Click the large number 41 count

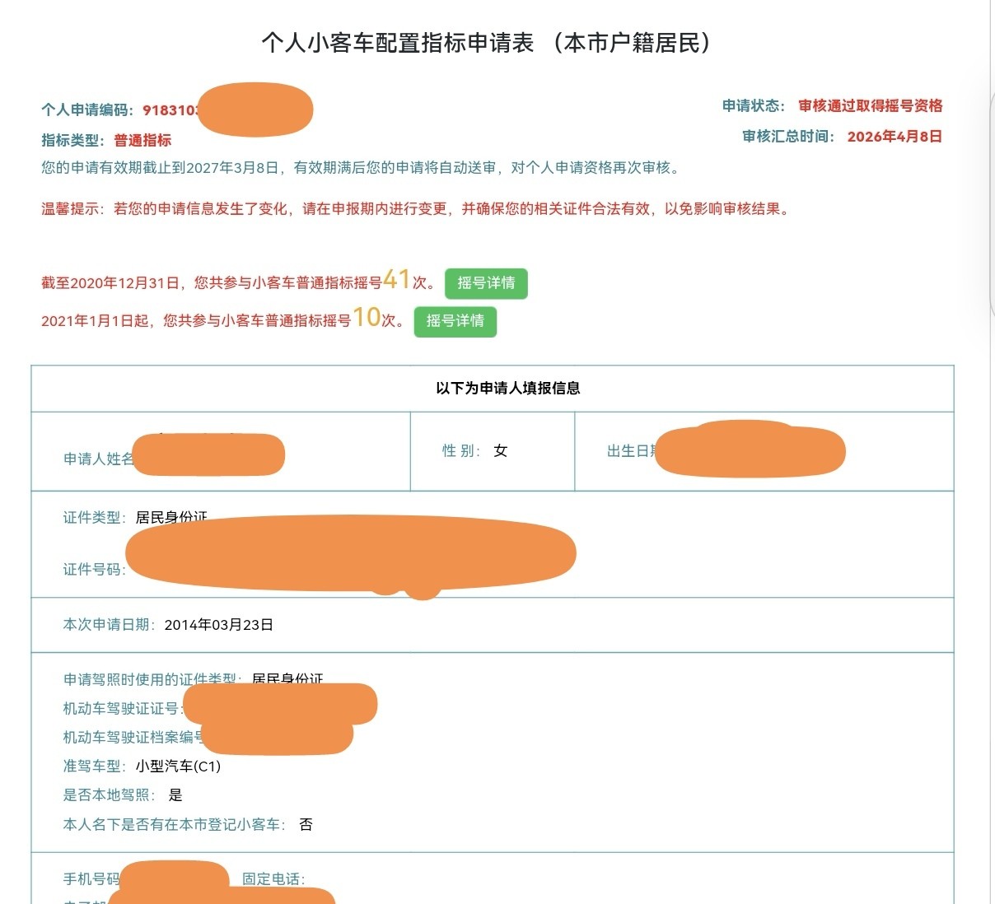pyautogui.click(x=397, y=280)
